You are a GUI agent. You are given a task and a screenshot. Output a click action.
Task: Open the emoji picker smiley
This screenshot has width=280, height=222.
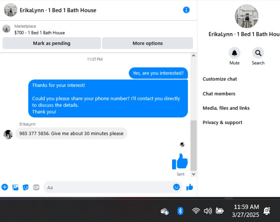click(176, 187)
